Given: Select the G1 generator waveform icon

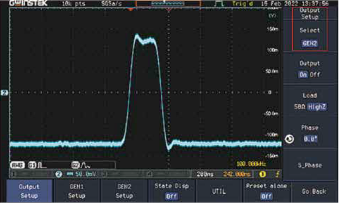Looking at the screenshot, I should coord(37,165).
